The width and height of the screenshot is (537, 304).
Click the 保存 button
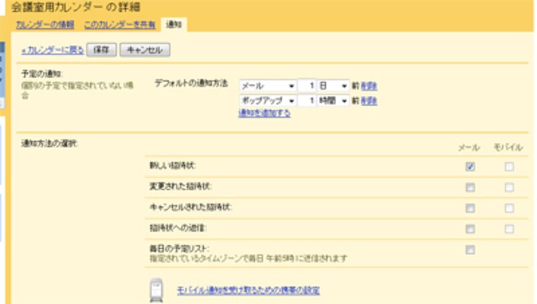tap(101, 50)
